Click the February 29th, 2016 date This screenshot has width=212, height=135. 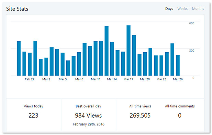click(88, 124)
